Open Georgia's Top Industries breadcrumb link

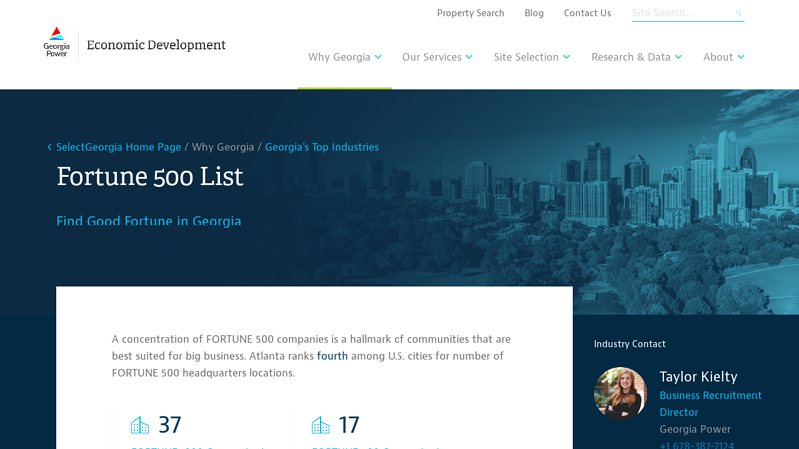pos(321,147)
